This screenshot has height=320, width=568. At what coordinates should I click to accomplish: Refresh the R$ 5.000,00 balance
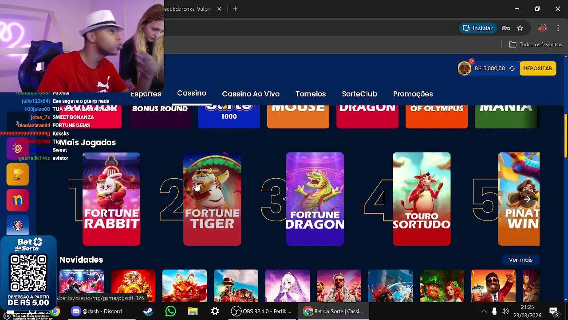pos(512,68)
